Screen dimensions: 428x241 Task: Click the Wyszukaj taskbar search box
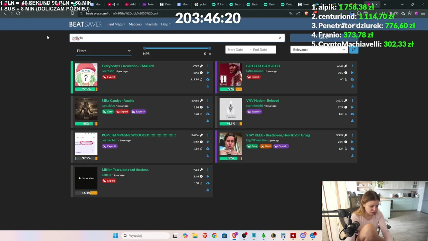[x=146, y=236]
